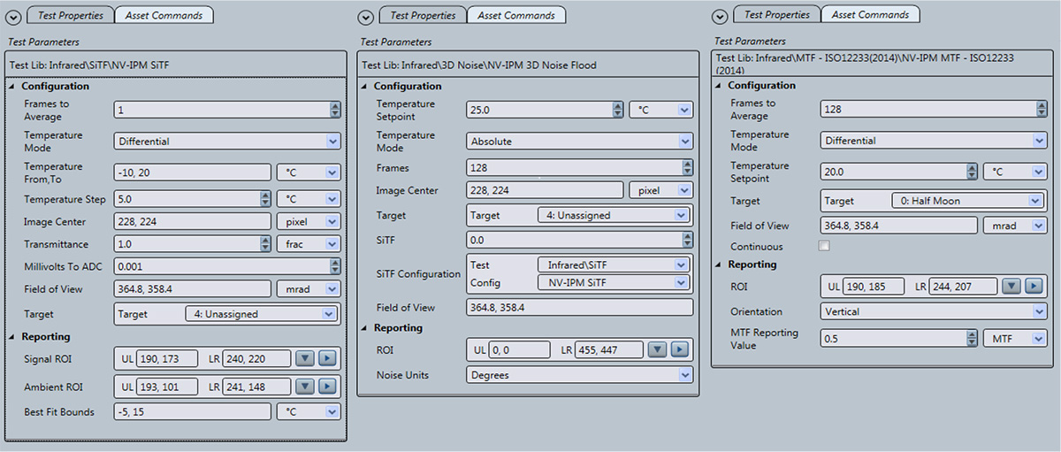
Task: Open the Half Moon target dropdown
Action: coord(966,201)
